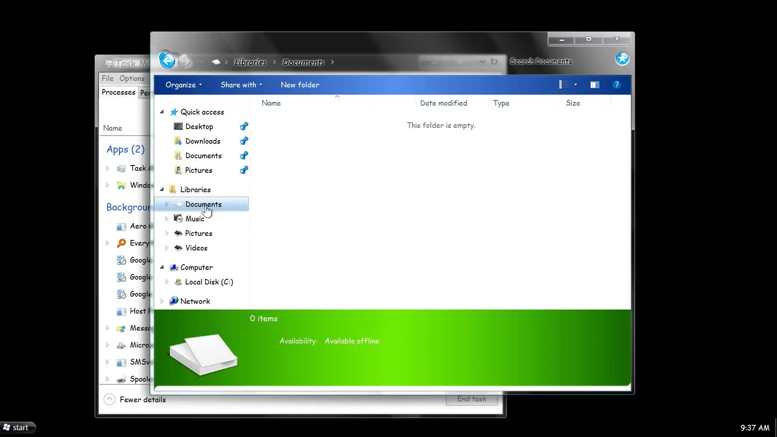Image resolution: width=777 pixels, height=437 pixels.
Task: Click the blue Back navigation arrow
Action: tap(167, 61)
